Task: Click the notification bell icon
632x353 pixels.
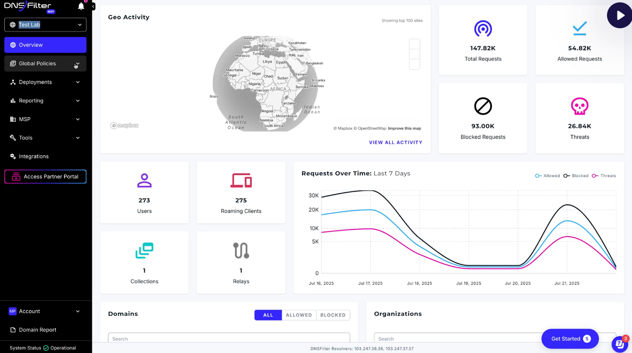Action: point(80,7)
